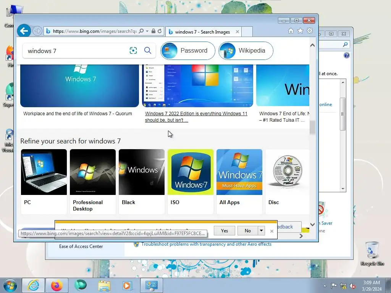
Task: Open the Internet Explorer Home icon
Action: point(291,31)
